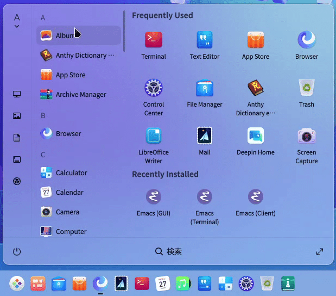Open Terminal from dock

click(x=142, y=283)
